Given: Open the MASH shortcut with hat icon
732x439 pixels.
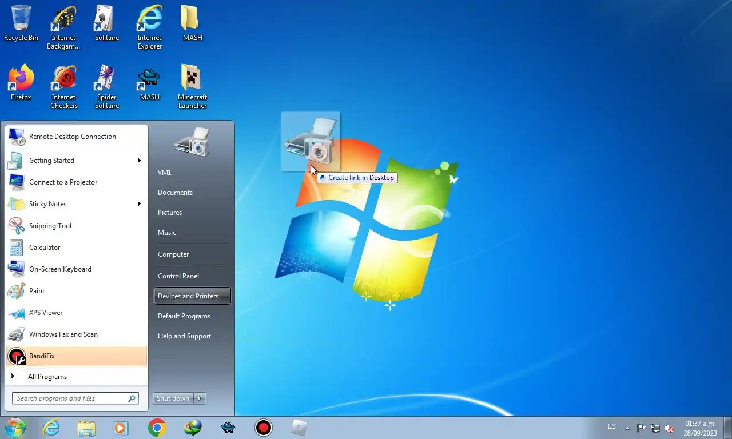Looking at the screenshot, I should 149,83.
